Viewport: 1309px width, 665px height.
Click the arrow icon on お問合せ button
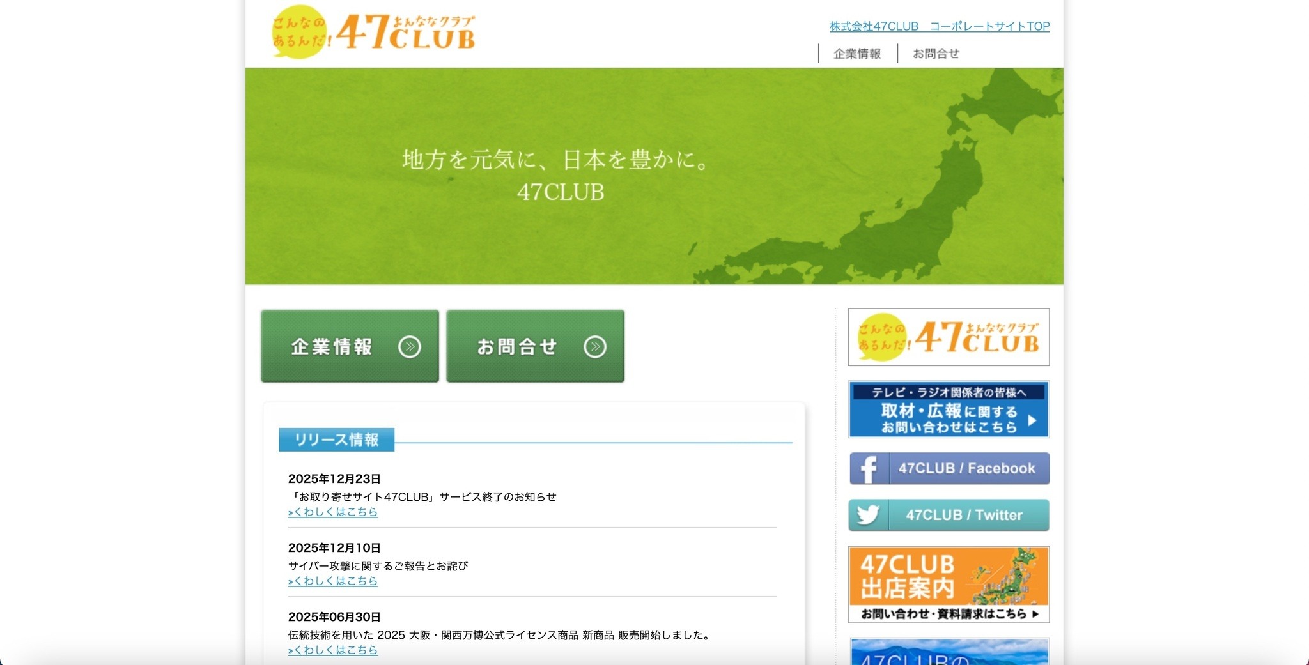[x=596, y=346]
